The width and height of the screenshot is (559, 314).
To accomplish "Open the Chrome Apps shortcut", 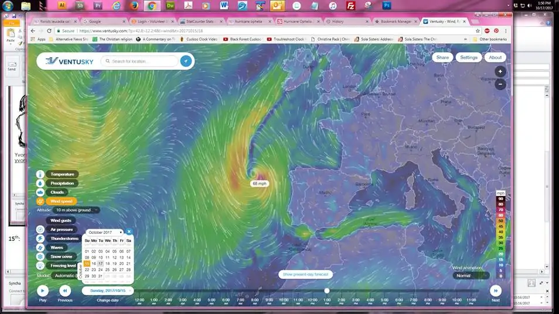I will point(38,39).
